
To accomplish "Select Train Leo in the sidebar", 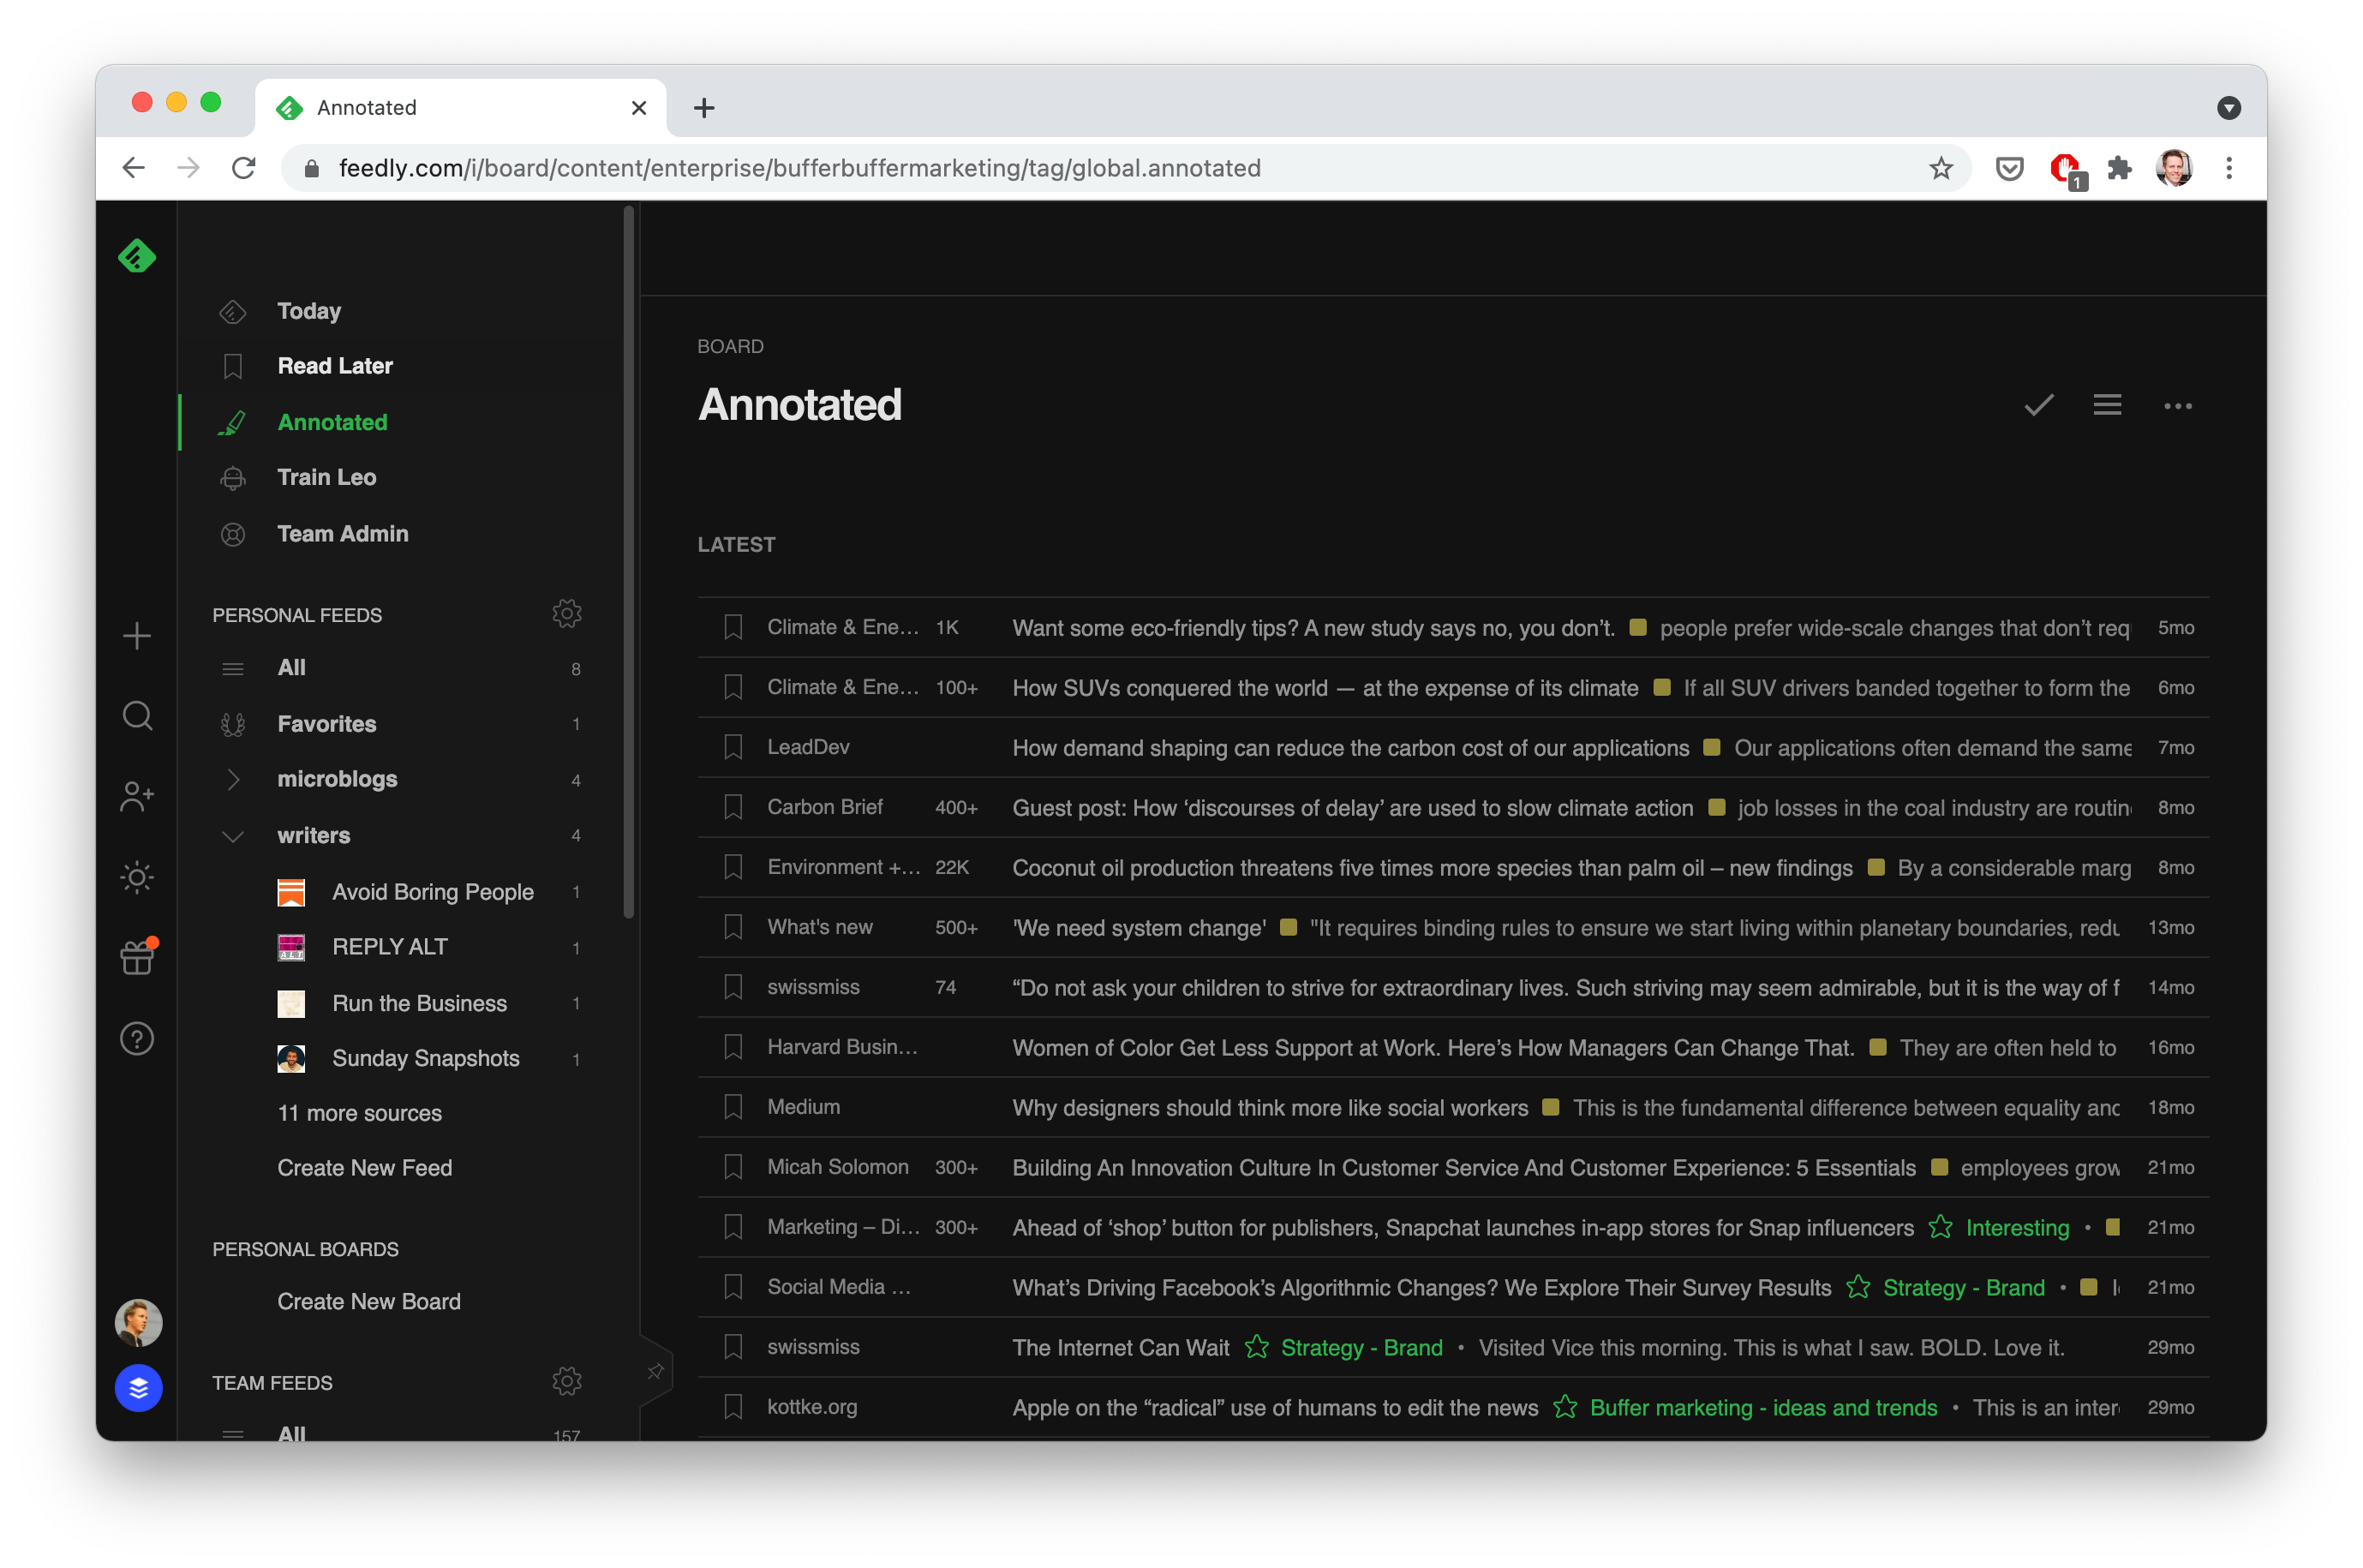I will pyautogui.click(x=326, y=477).
